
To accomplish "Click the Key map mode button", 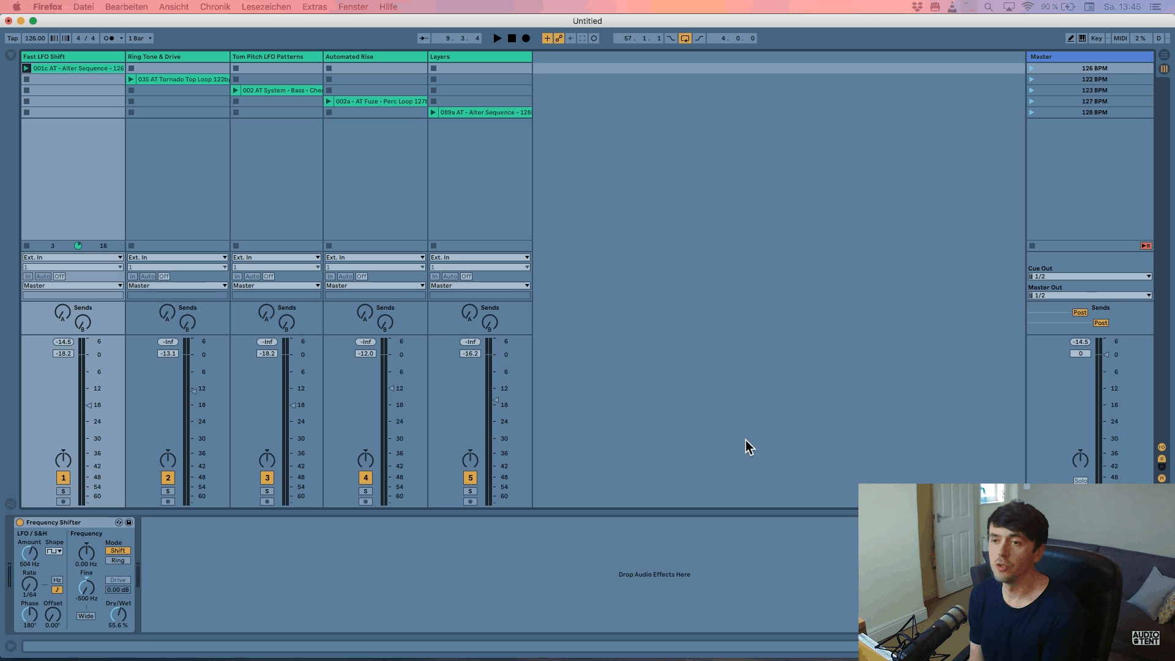I will [x=1096, y=38].
